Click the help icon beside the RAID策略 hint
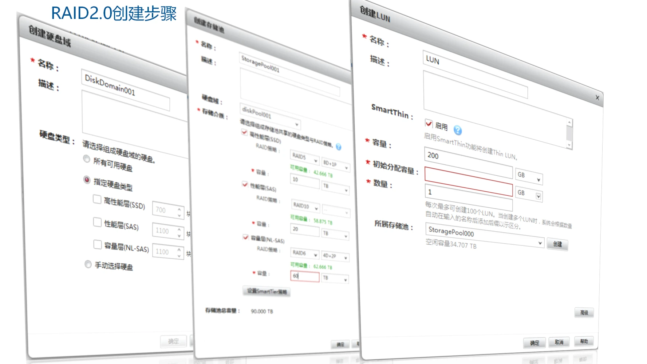The width and height of the screenshot is (647, 364). [338, 147]
